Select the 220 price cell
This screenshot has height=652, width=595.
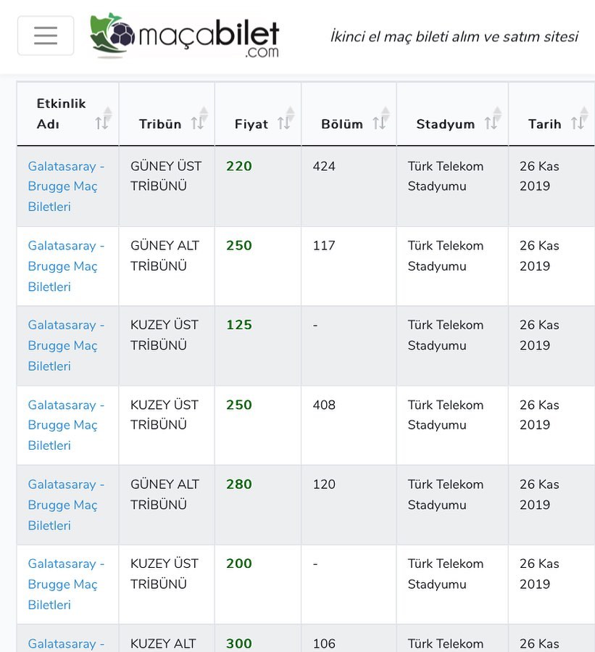239,166
